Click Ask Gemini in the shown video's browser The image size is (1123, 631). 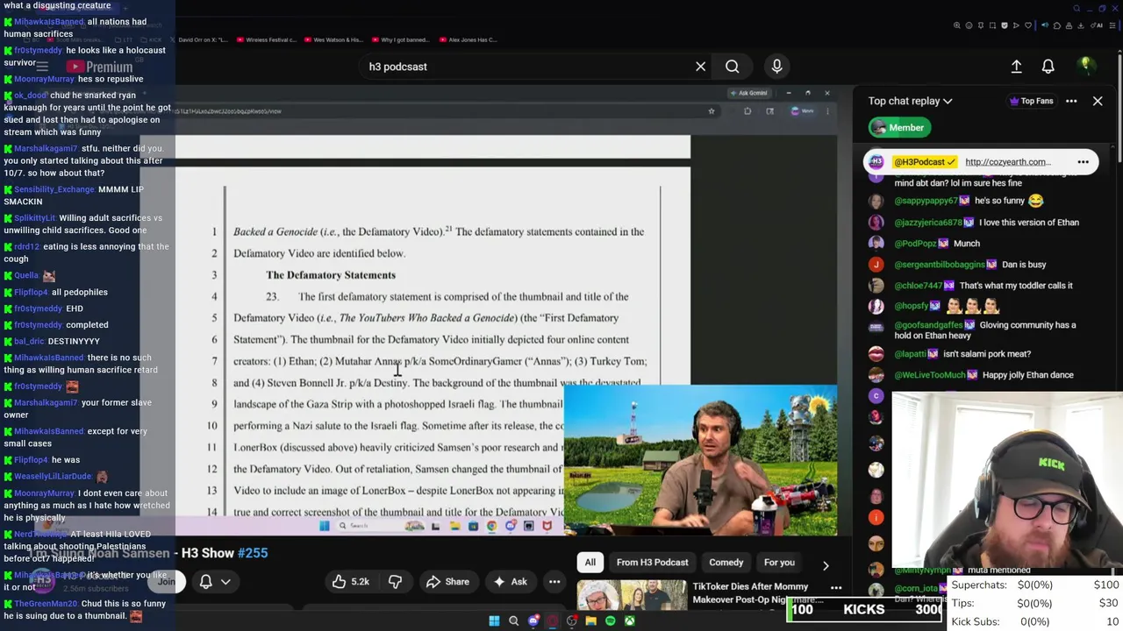747,93
